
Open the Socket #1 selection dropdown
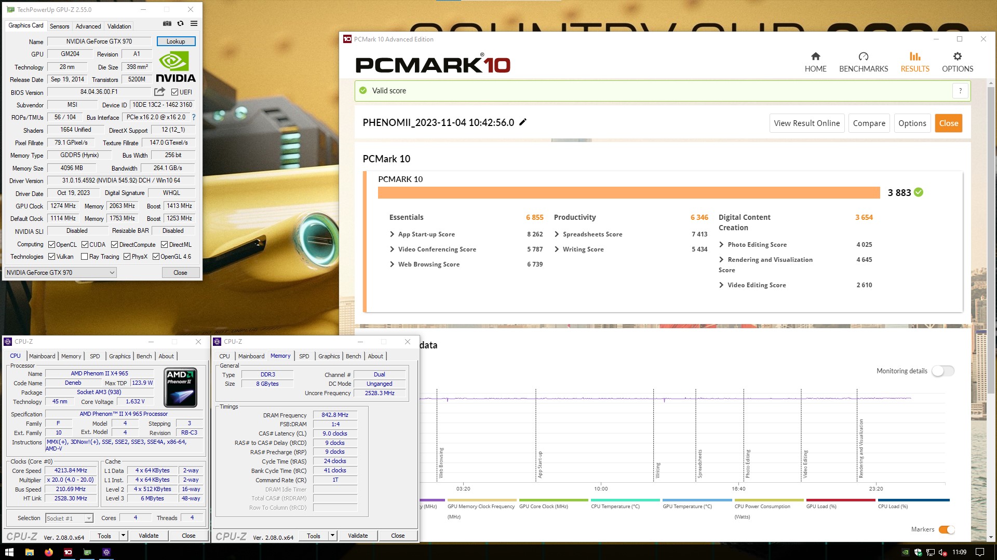pyautogui.click(x=69, y=518)
